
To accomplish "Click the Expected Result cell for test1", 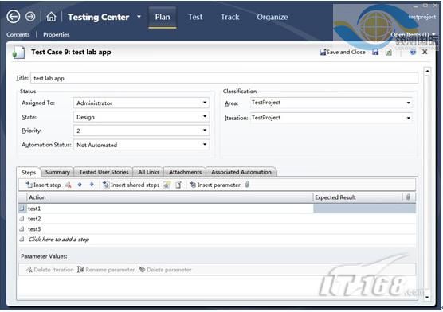I will (x=364, y=209).
